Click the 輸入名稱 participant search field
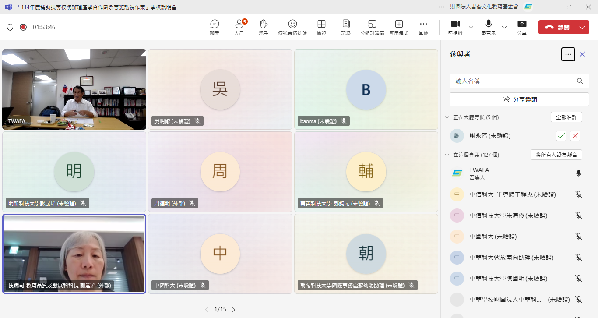Screen dimensions: 598x318 click(514, 81)
